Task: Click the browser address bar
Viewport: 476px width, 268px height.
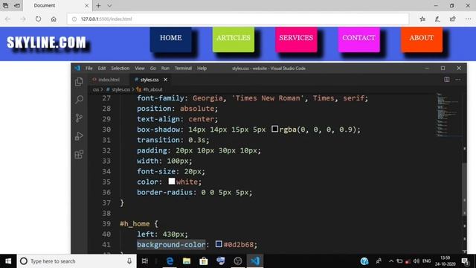Action: click(x=238, y=19)
